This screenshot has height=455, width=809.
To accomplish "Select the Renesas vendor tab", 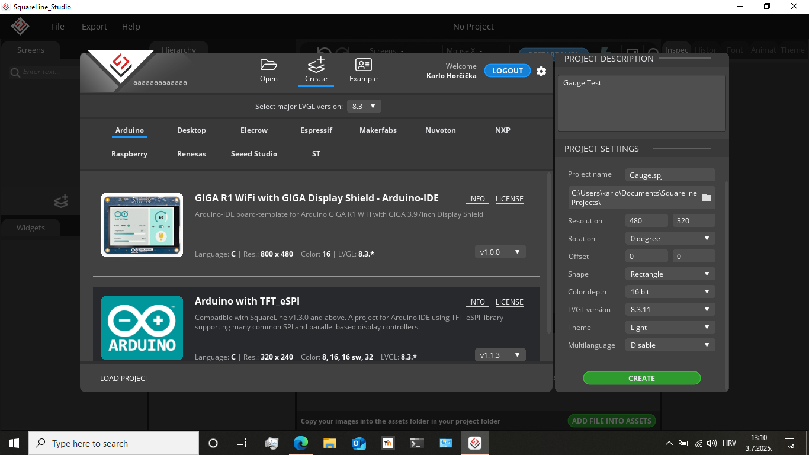I will tap(191, 154).
